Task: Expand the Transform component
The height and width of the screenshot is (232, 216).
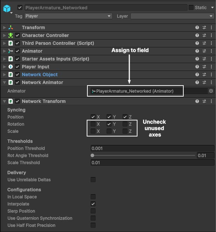Action: (x=4, y=27)
